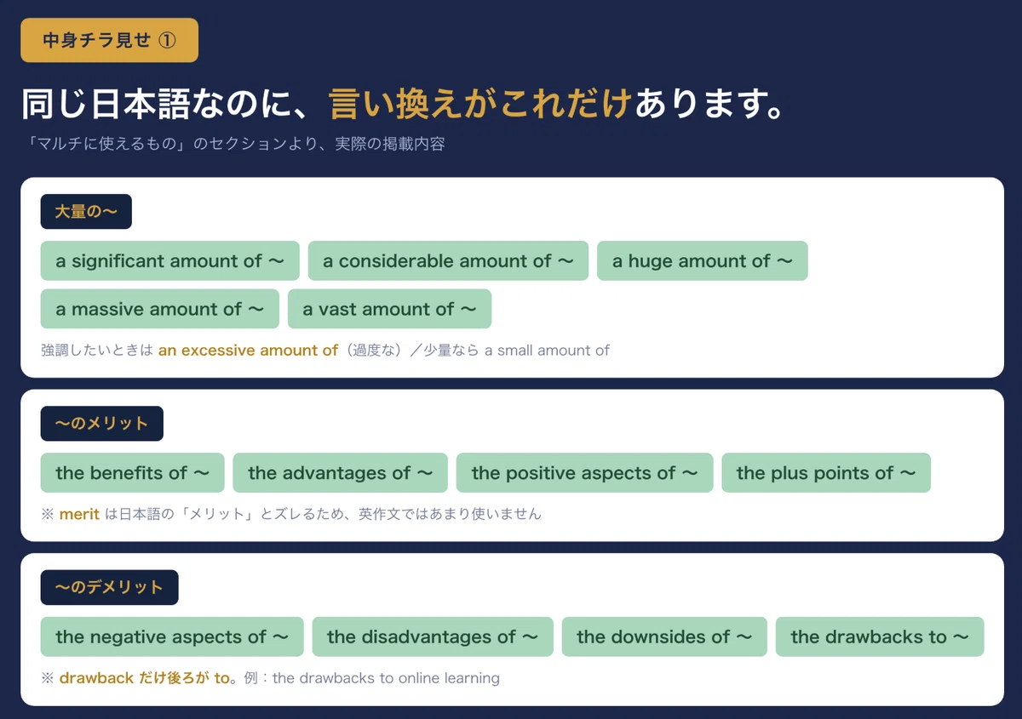Screen dimensions: 1022x719
Task: Click the 'an excessive amount of' highlighted text
Action: tap(248, 350)
